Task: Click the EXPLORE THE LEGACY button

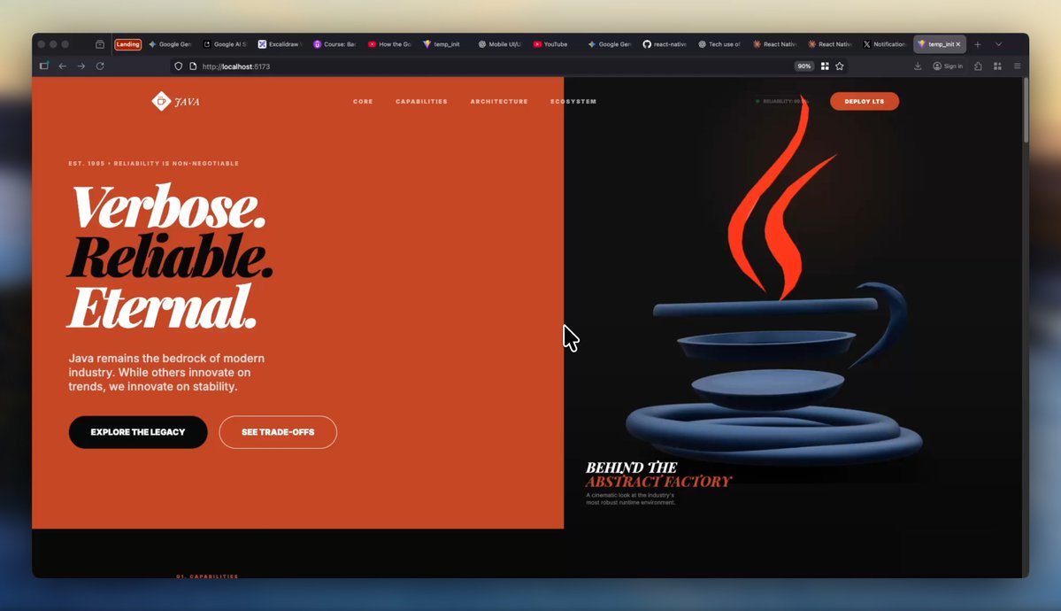Action: [x=138, y=432]
